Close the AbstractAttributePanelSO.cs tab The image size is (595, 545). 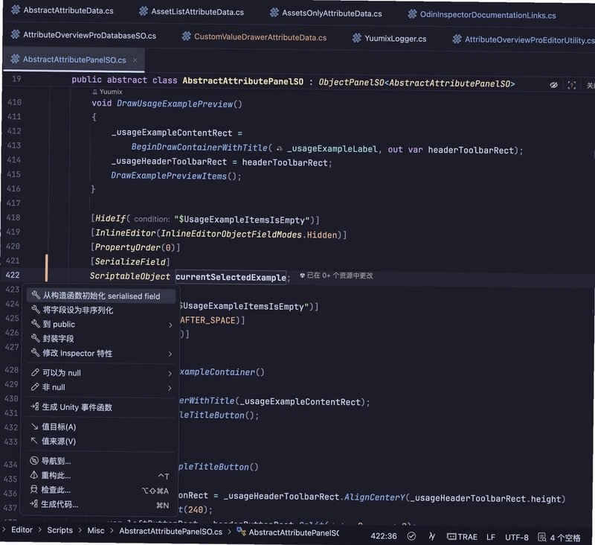(x=135, y=60)
